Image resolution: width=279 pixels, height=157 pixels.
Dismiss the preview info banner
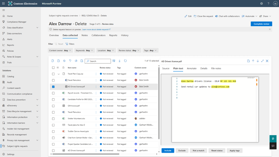click(270, 29)
